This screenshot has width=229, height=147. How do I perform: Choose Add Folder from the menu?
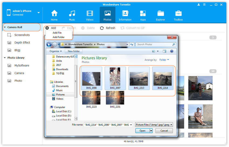click(58, 37)
